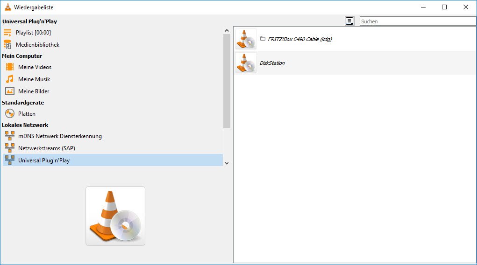Select Netzwerkstreams (SAP) entry

pos(47,148)
